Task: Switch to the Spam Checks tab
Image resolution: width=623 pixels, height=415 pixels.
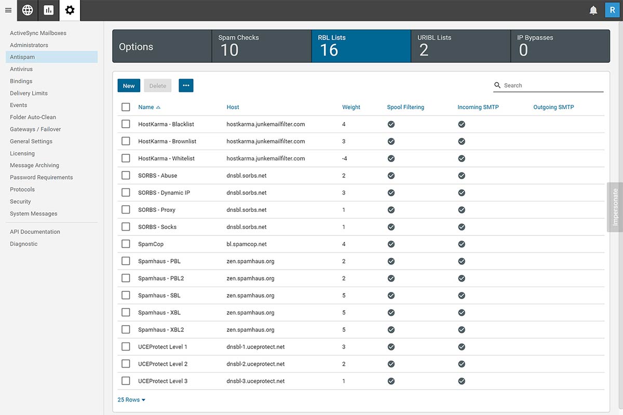Action: (x=262, y=46)
